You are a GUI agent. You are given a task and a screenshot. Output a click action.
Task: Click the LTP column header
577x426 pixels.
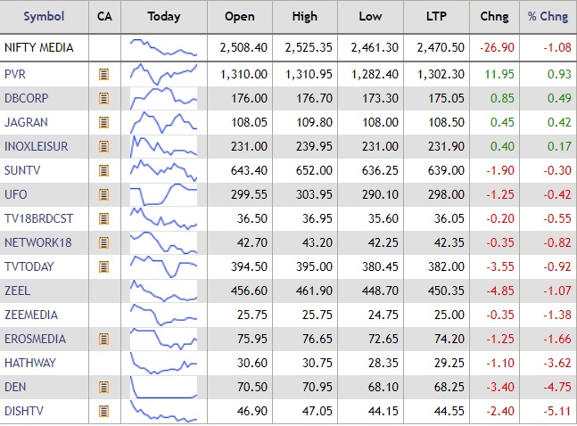(x=436, y=16)
